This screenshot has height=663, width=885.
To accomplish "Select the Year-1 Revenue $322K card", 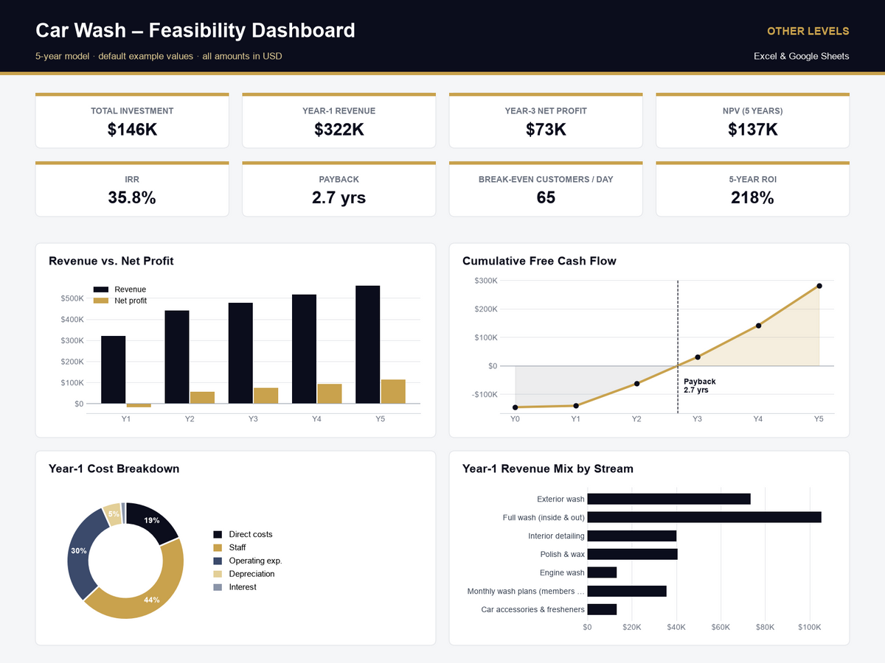I will (339, 121).
